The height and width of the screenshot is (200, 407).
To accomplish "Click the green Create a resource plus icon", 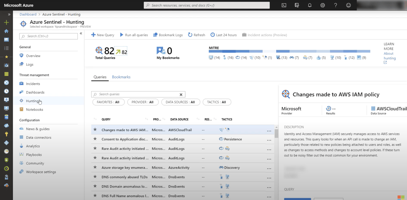I will pos(6,22).
